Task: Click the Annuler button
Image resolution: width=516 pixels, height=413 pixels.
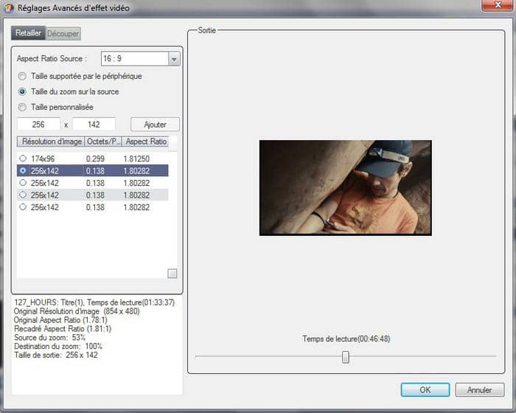Action: point(479,390)
